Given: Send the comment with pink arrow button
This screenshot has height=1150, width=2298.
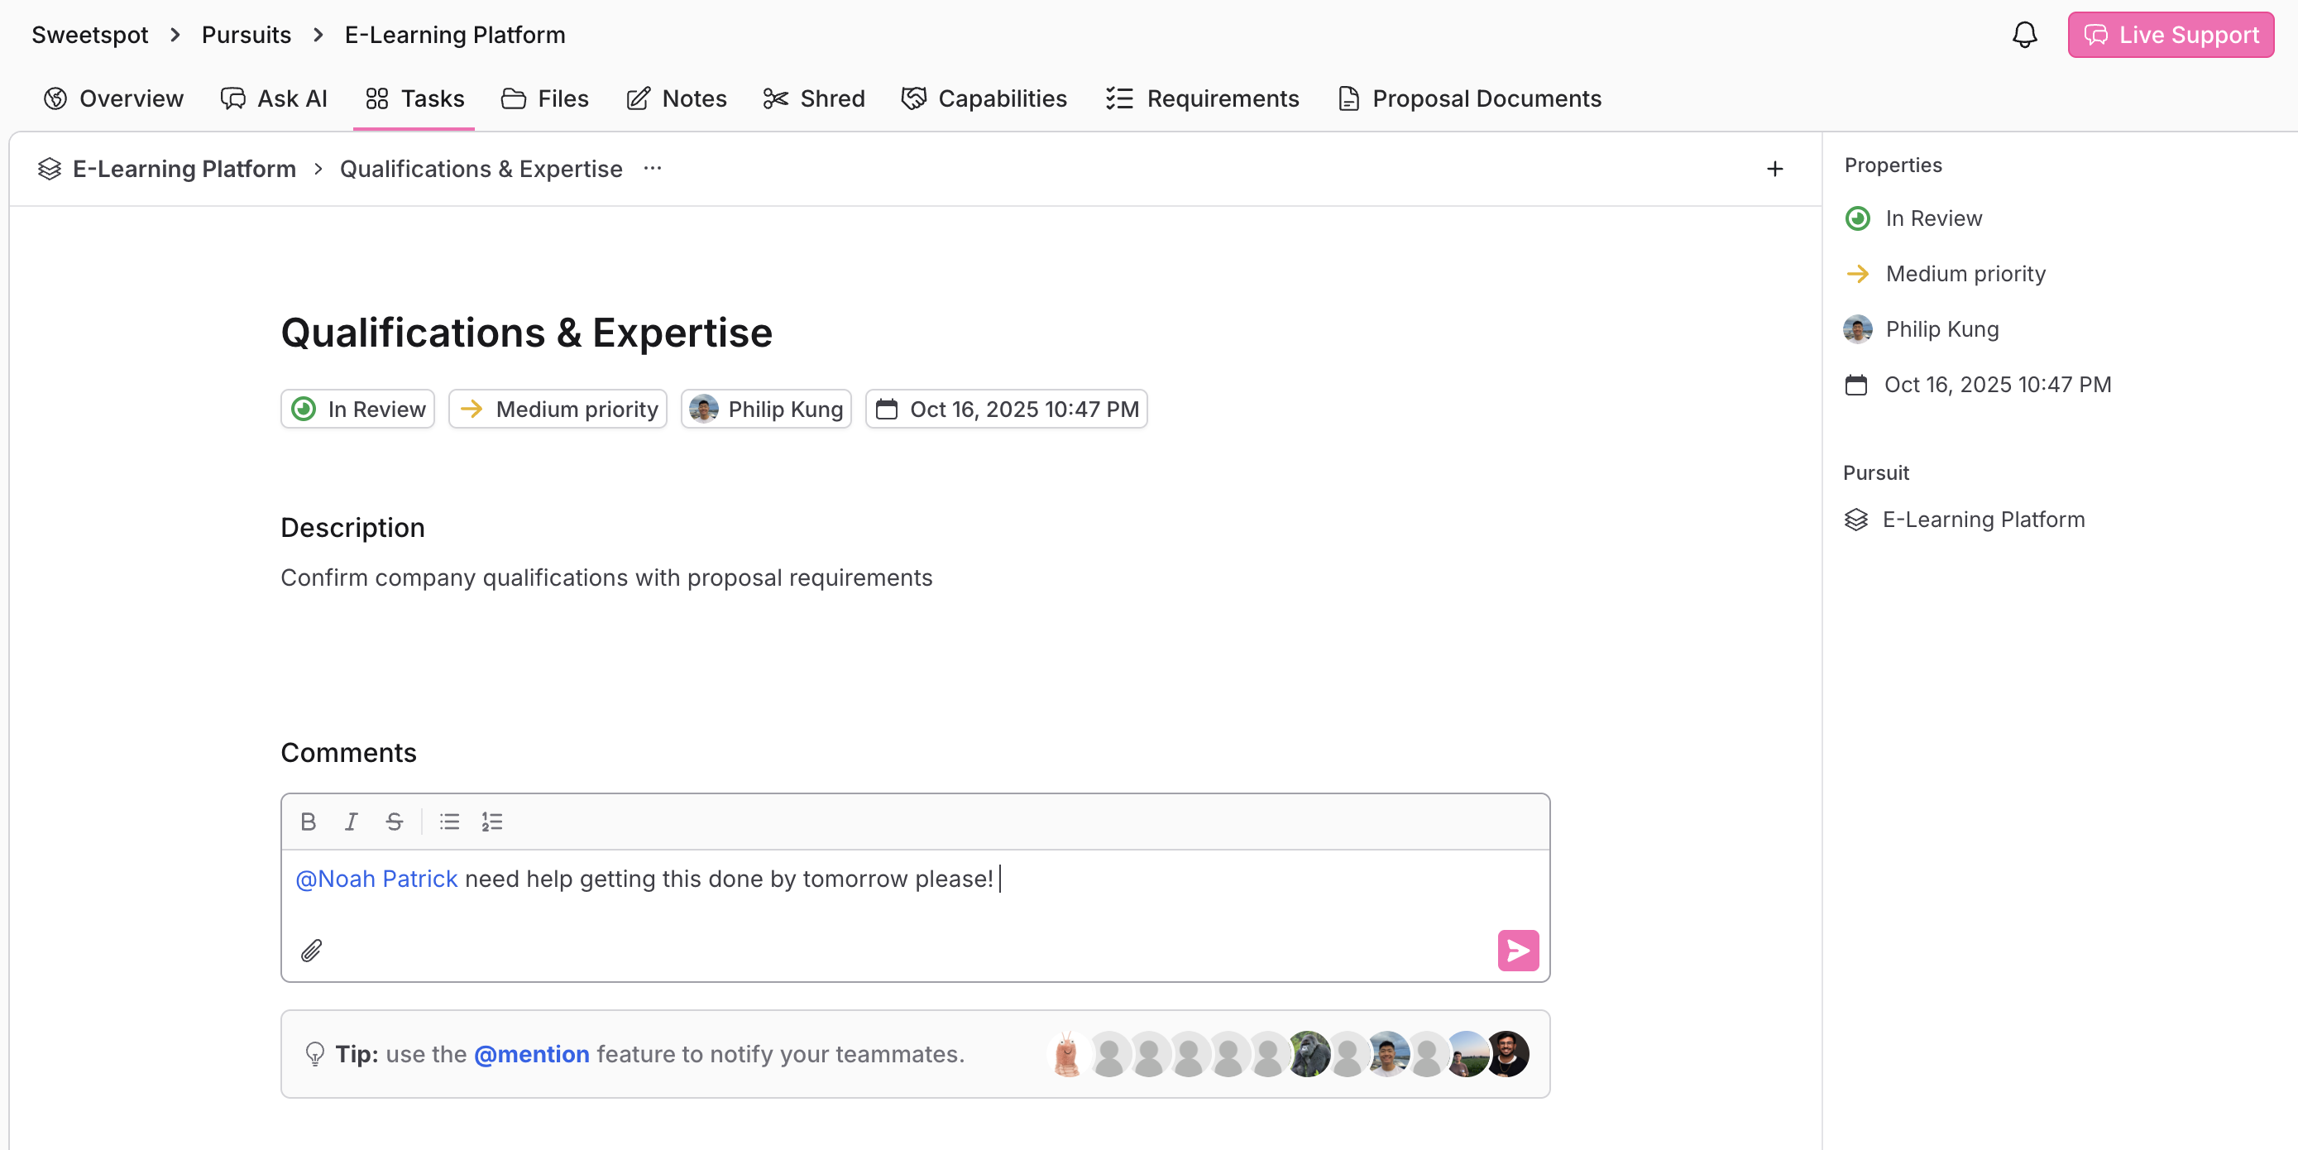Looking at the screenshot, I should point(1517,950).
